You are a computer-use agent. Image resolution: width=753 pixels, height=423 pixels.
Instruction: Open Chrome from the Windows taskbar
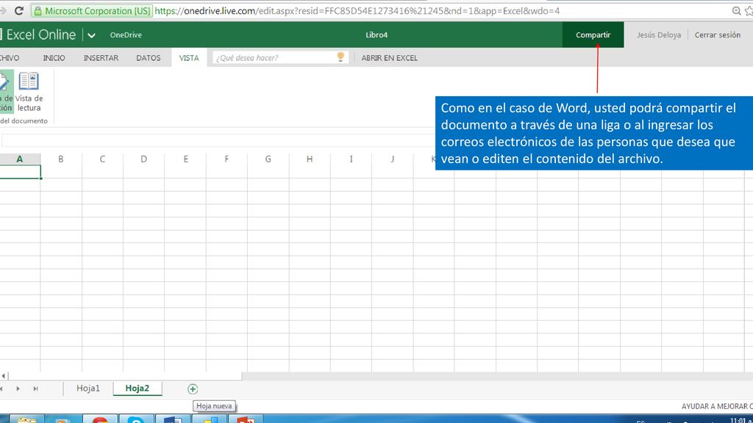(x=99, y=419)
